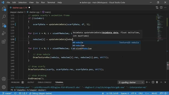This screenshot has width=169, height=95.
Task: Change encoding via UTF-8 status item
Action: pyautogui.click(x=134, y=93)
